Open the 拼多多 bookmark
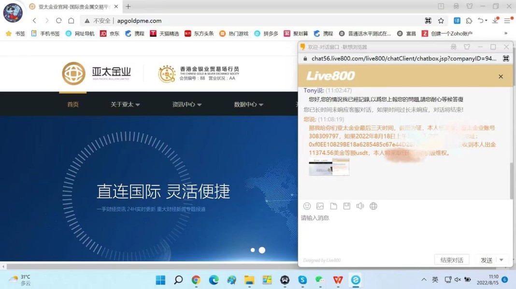 [266, 33]
